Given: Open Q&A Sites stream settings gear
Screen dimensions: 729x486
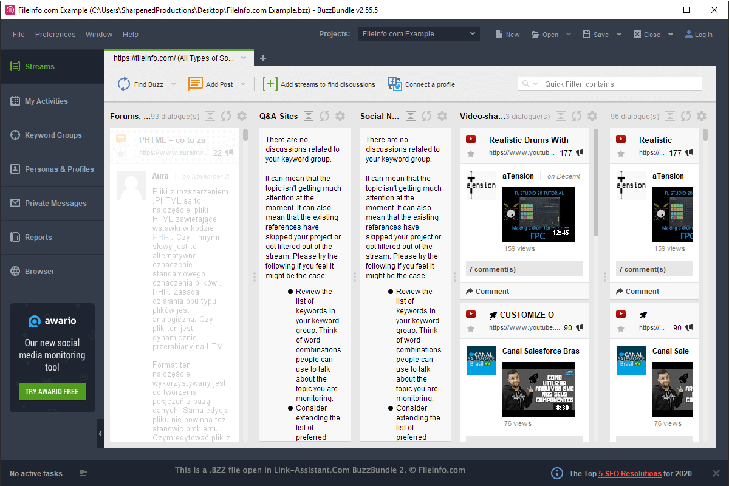Looking at the screenshot, I should click(340, 116).
